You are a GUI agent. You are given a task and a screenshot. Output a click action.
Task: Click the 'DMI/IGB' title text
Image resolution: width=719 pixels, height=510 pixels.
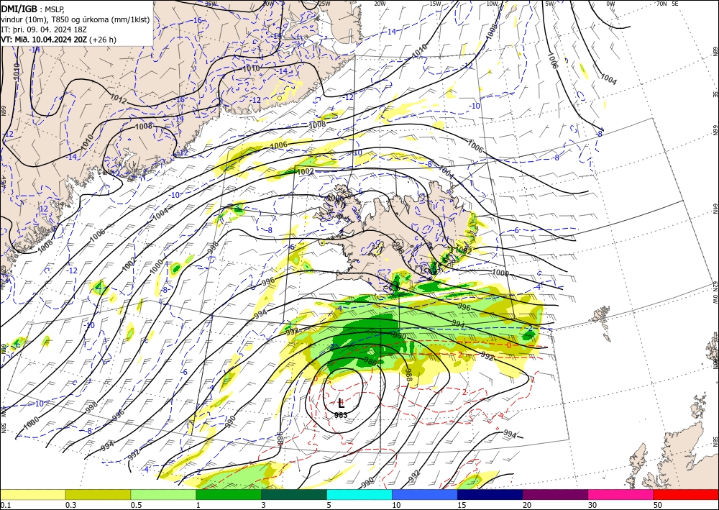19,8
